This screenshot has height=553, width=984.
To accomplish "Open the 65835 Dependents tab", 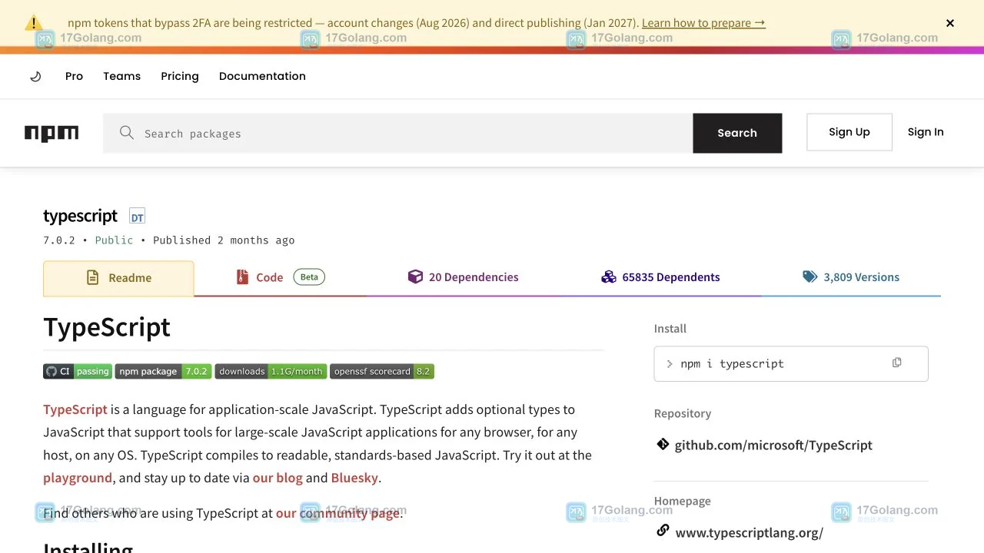I will coord(661,277).
